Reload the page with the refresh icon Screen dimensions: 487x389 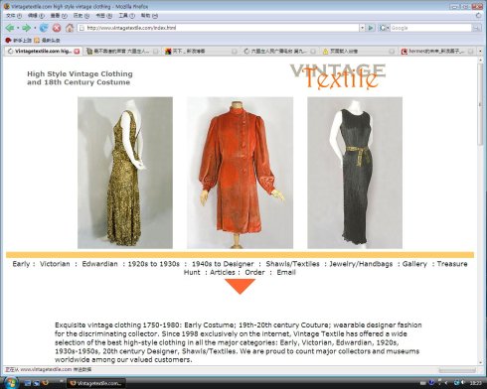point(44,28)
